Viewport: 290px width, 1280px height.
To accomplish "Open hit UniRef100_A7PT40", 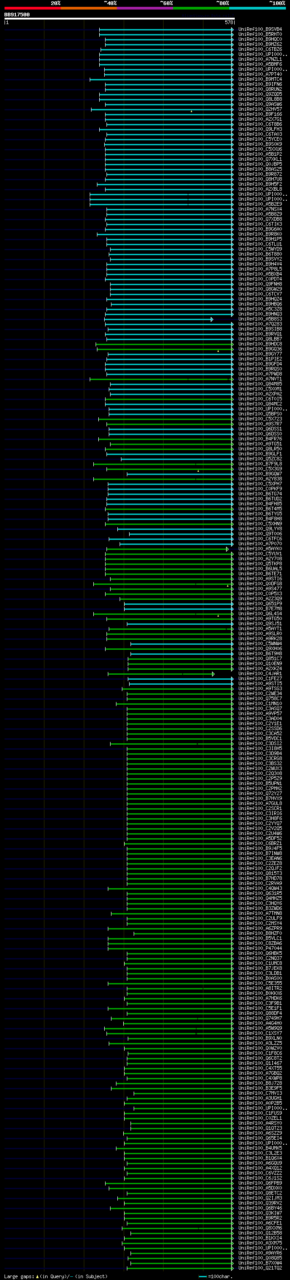I will click(x=260, y=74).
